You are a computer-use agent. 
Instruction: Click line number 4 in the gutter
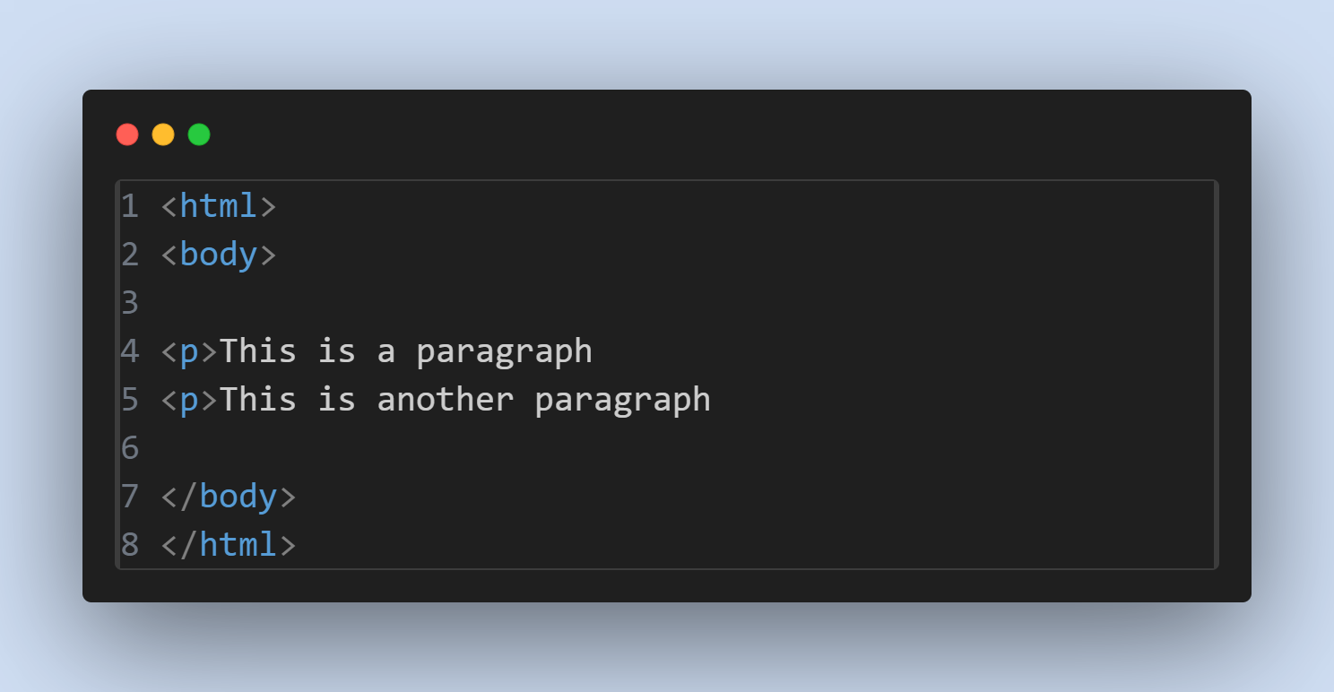point(130,350)
